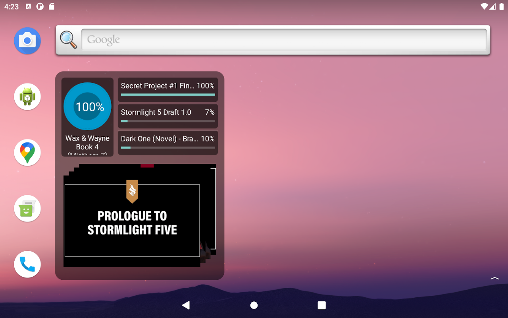
Task: Tap the cellular signal status icon
Action: 493,6
